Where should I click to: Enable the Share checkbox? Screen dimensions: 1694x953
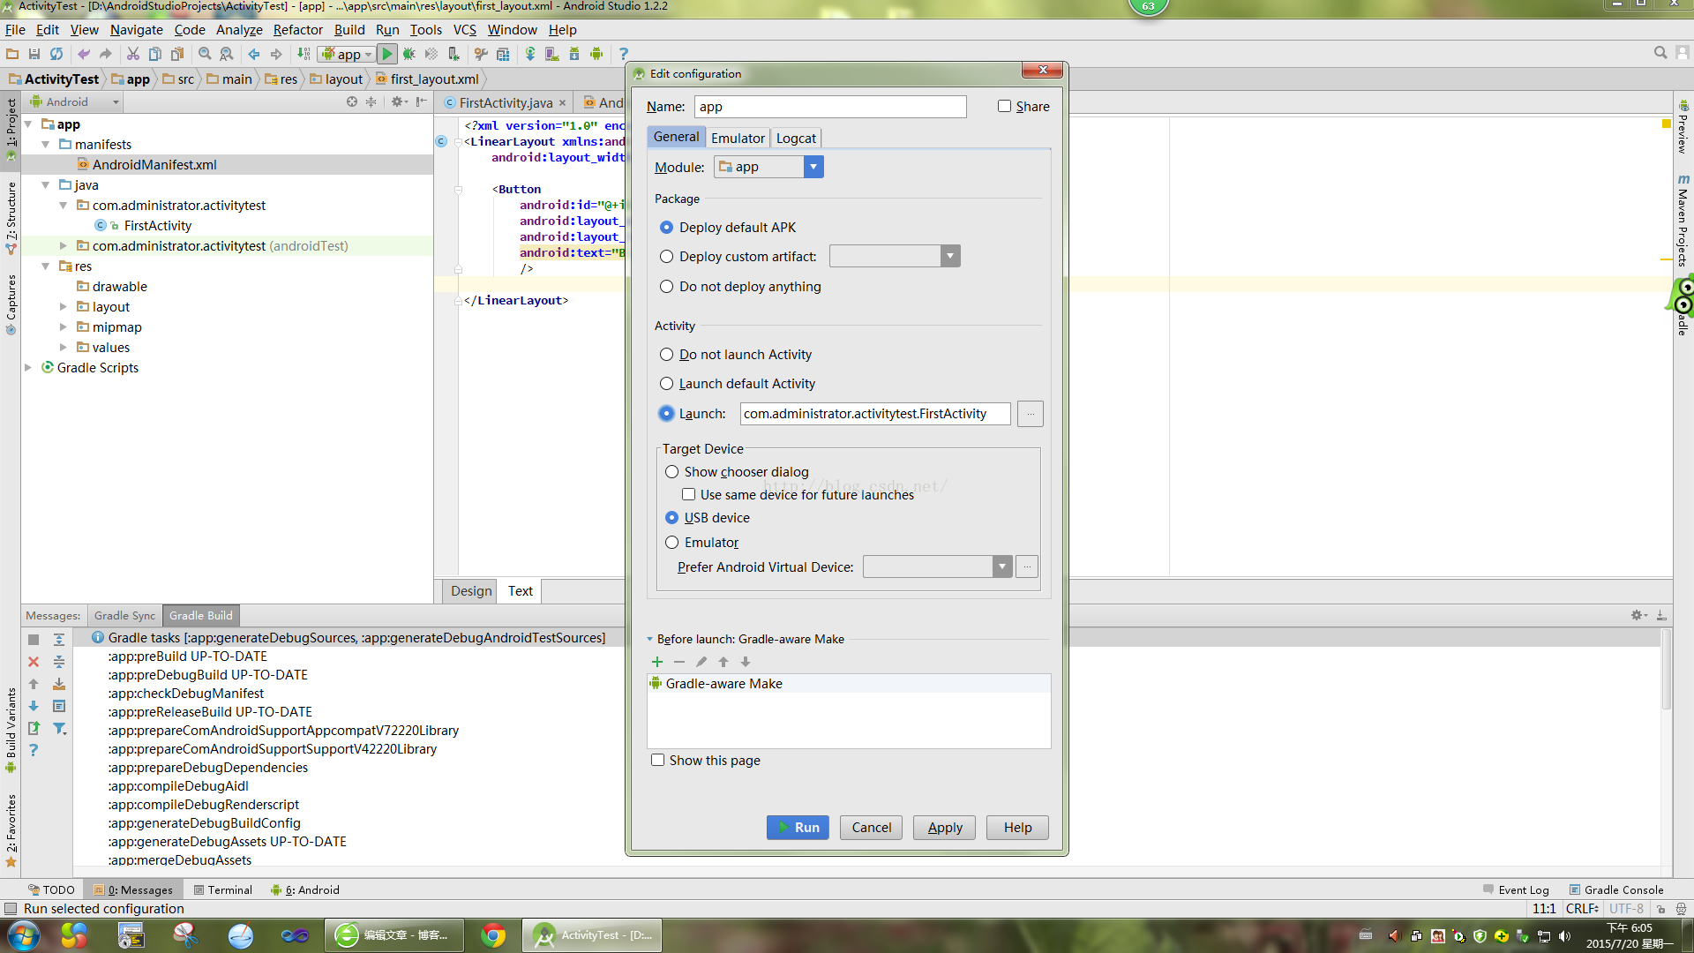point(1004,106)
